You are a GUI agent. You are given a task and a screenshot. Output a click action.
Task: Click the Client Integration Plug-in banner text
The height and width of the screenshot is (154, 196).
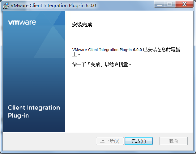click(34, 112)
